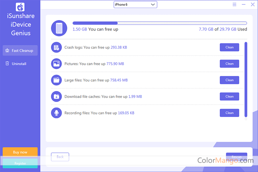Select the Fast Cleanup tab

pyautogui.click(x=20, y=50)
